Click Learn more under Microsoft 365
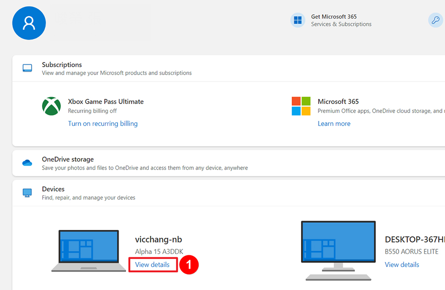 click(334, 123)
